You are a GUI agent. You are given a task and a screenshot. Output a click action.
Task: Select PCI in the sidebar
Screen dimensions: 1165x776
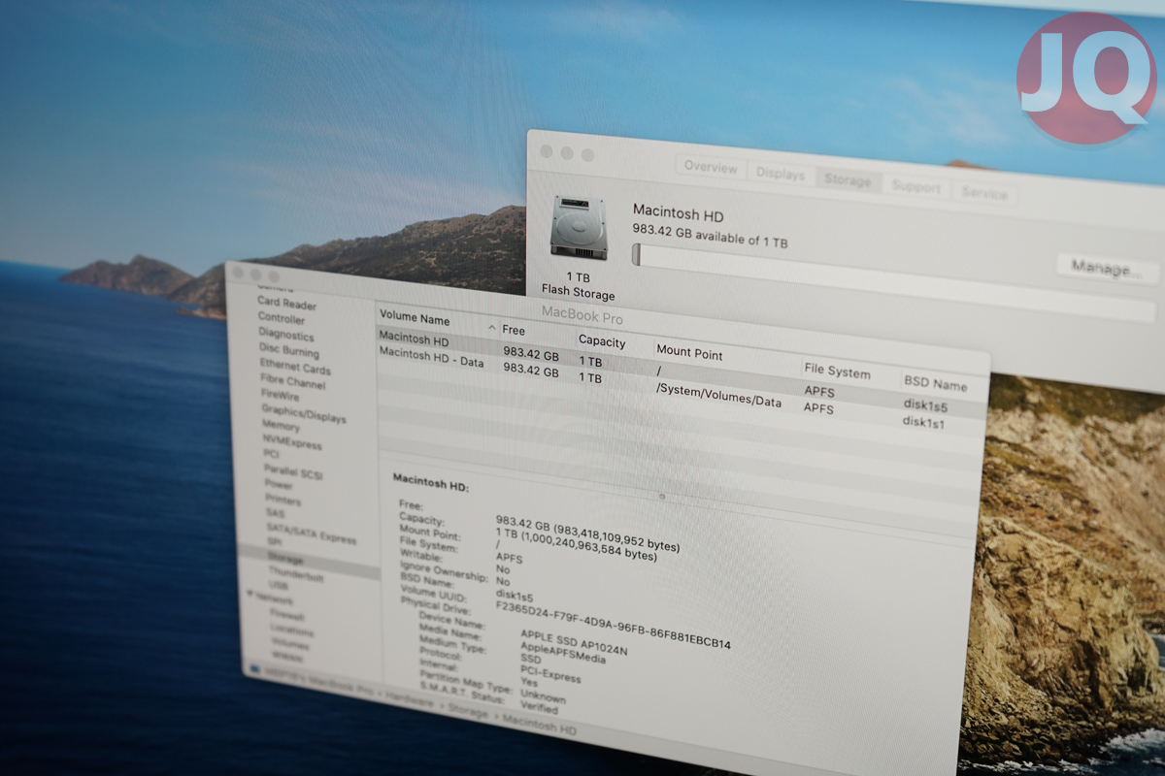pos(271,454)
